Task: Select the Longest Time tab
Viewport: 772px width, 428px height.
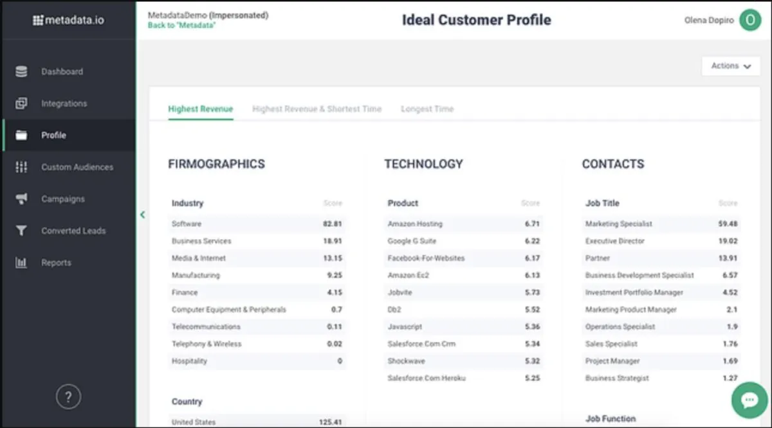Action: point(427,109)
